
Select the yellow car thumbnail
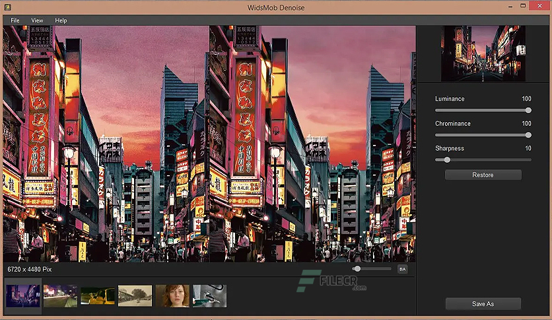coord(98,296)
